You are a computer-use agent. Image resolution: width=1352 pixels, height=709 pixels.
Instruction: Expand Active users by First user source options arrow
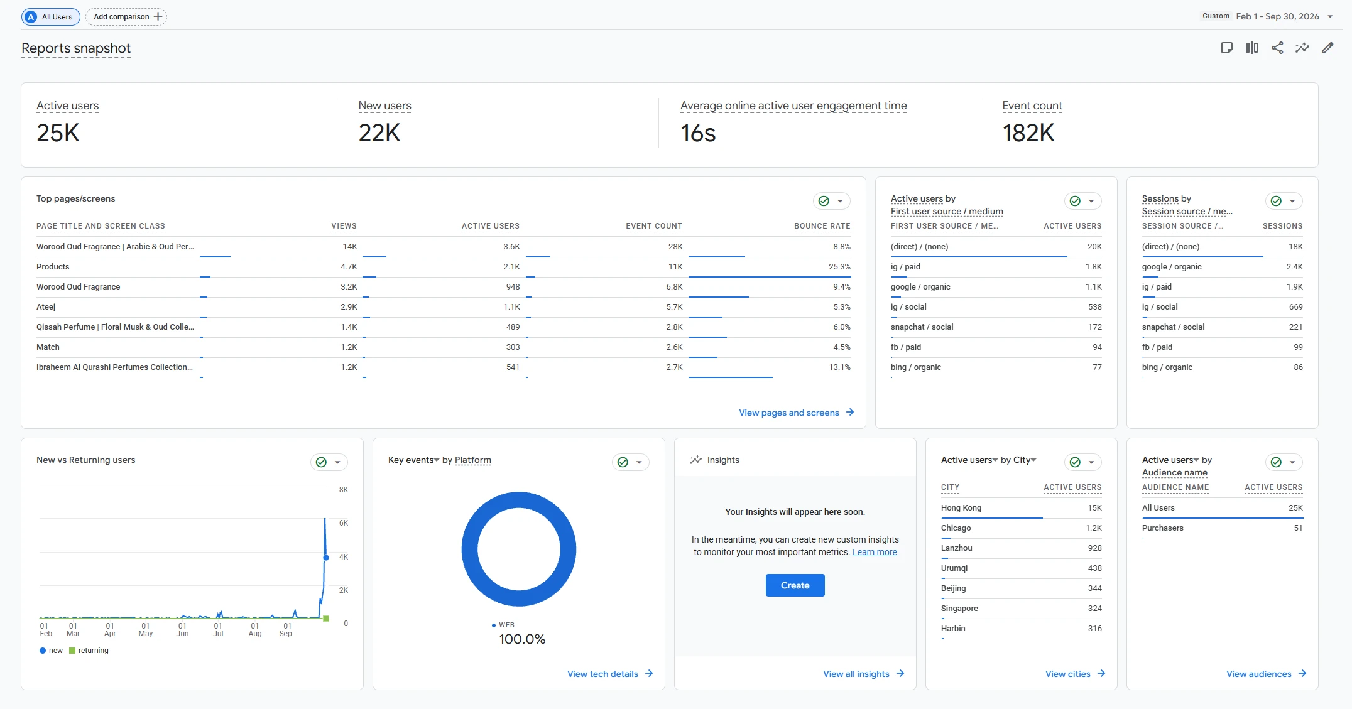pyautogui.click(x=1091, y=201)
